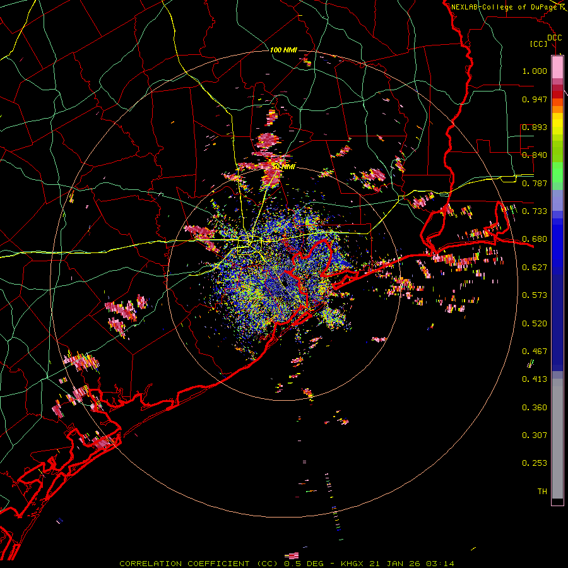Select the 0.733 legend value
The height and width of the screenshot is (568, 568).
[x=535, y=211]
